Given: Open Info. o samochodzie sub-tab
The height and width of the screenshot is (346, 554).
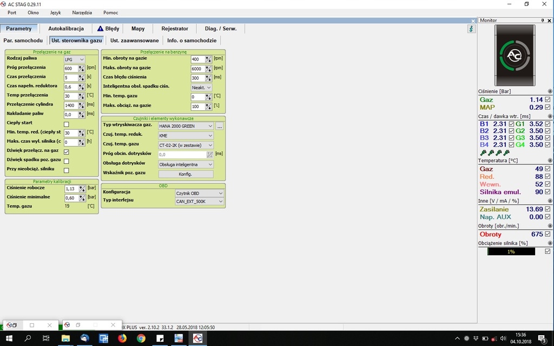Looking at the screenshot, I should (x=192, y=40).
